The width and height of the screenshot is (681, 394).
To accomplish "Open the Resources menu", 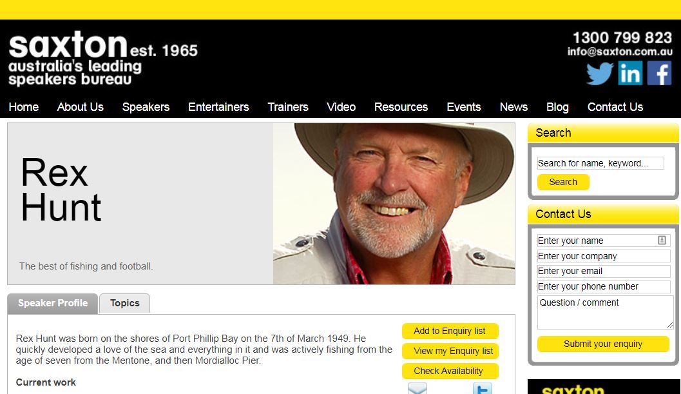I will click(401, 107).
